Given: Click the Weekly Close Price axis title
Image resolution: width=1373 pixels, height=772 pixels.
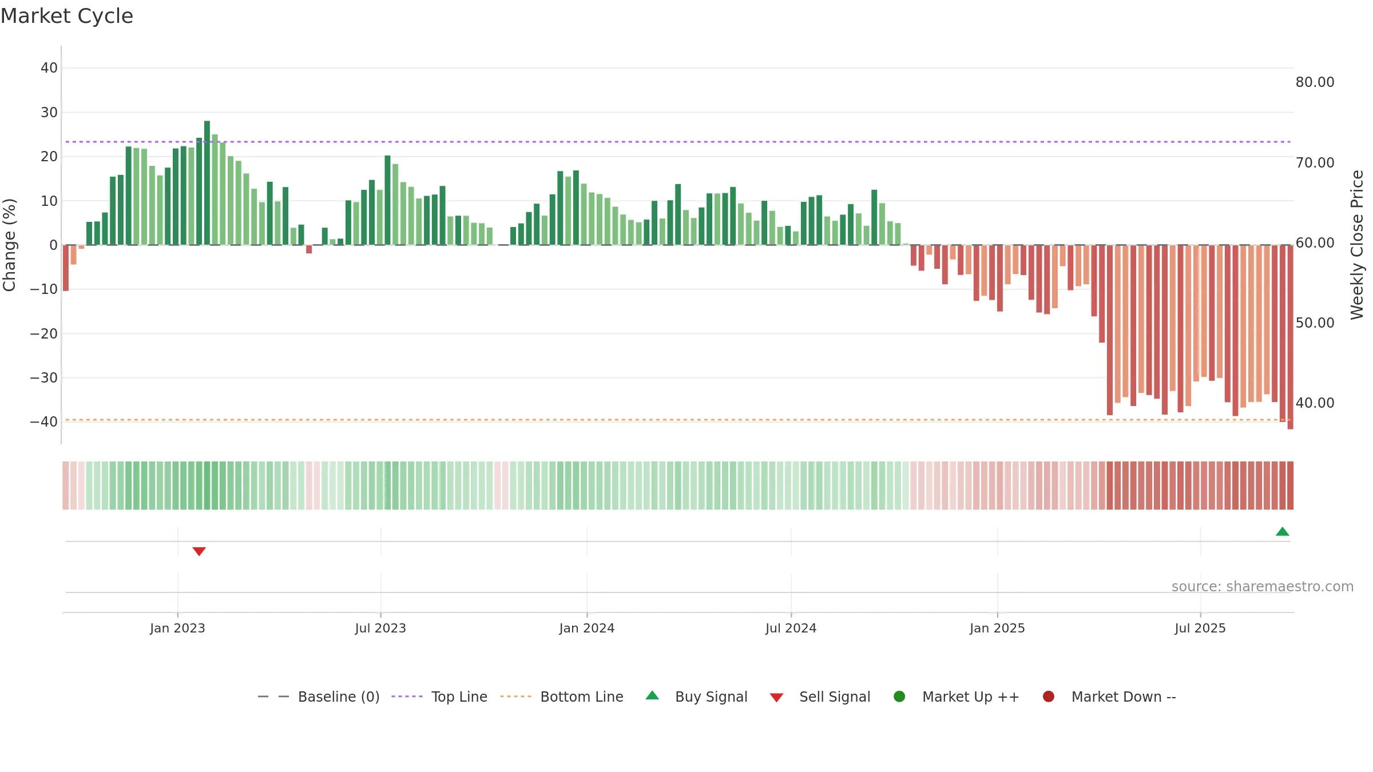Looking at the screenshot, I should pos(1357,245).
